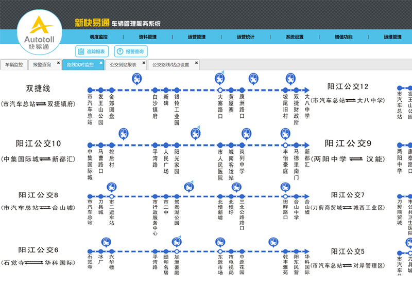The height and width of the screenshot is (288, 412).
Task: Switch to the 车辆监控 tab
Action: pos(14,65)
